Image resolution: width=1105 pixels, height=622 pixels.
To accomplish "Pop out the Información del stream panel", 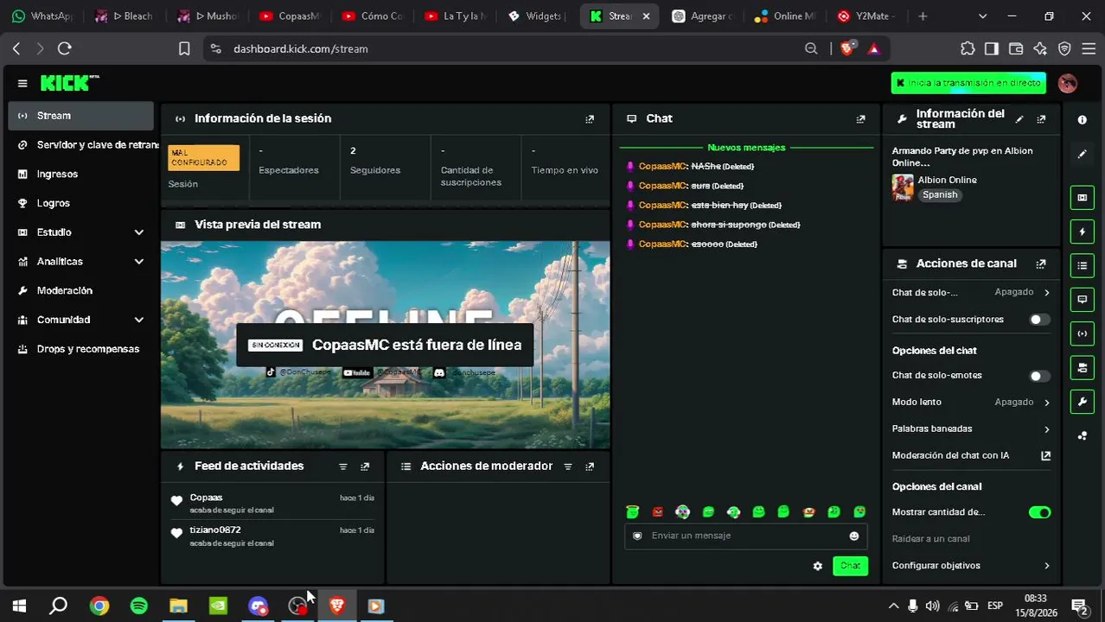I will point(1041,119).
